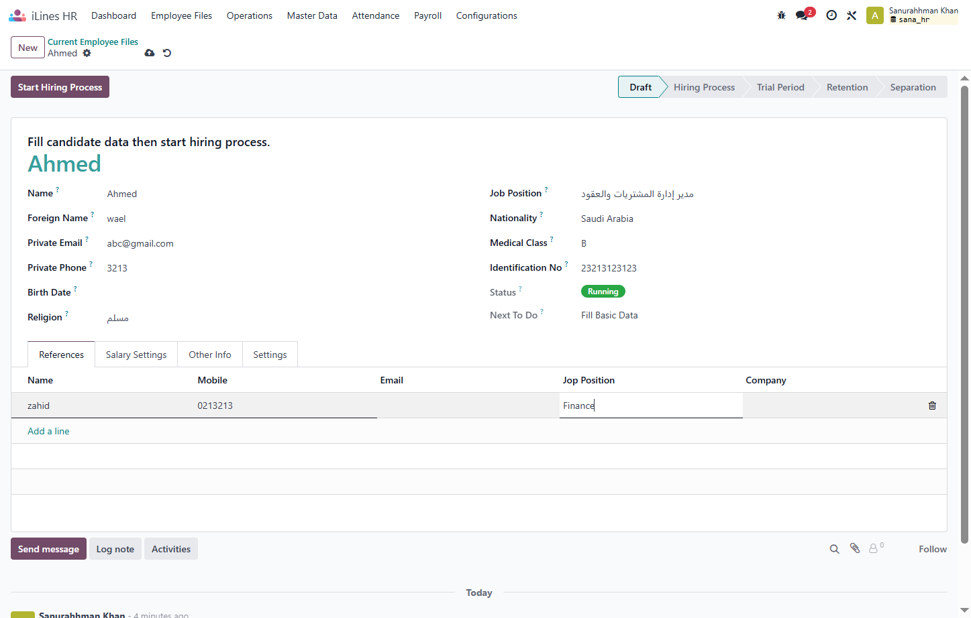Delete the zahid reference row with trash icon
Viewport: 971px width, 618px height.
click(x=932, y=406)
